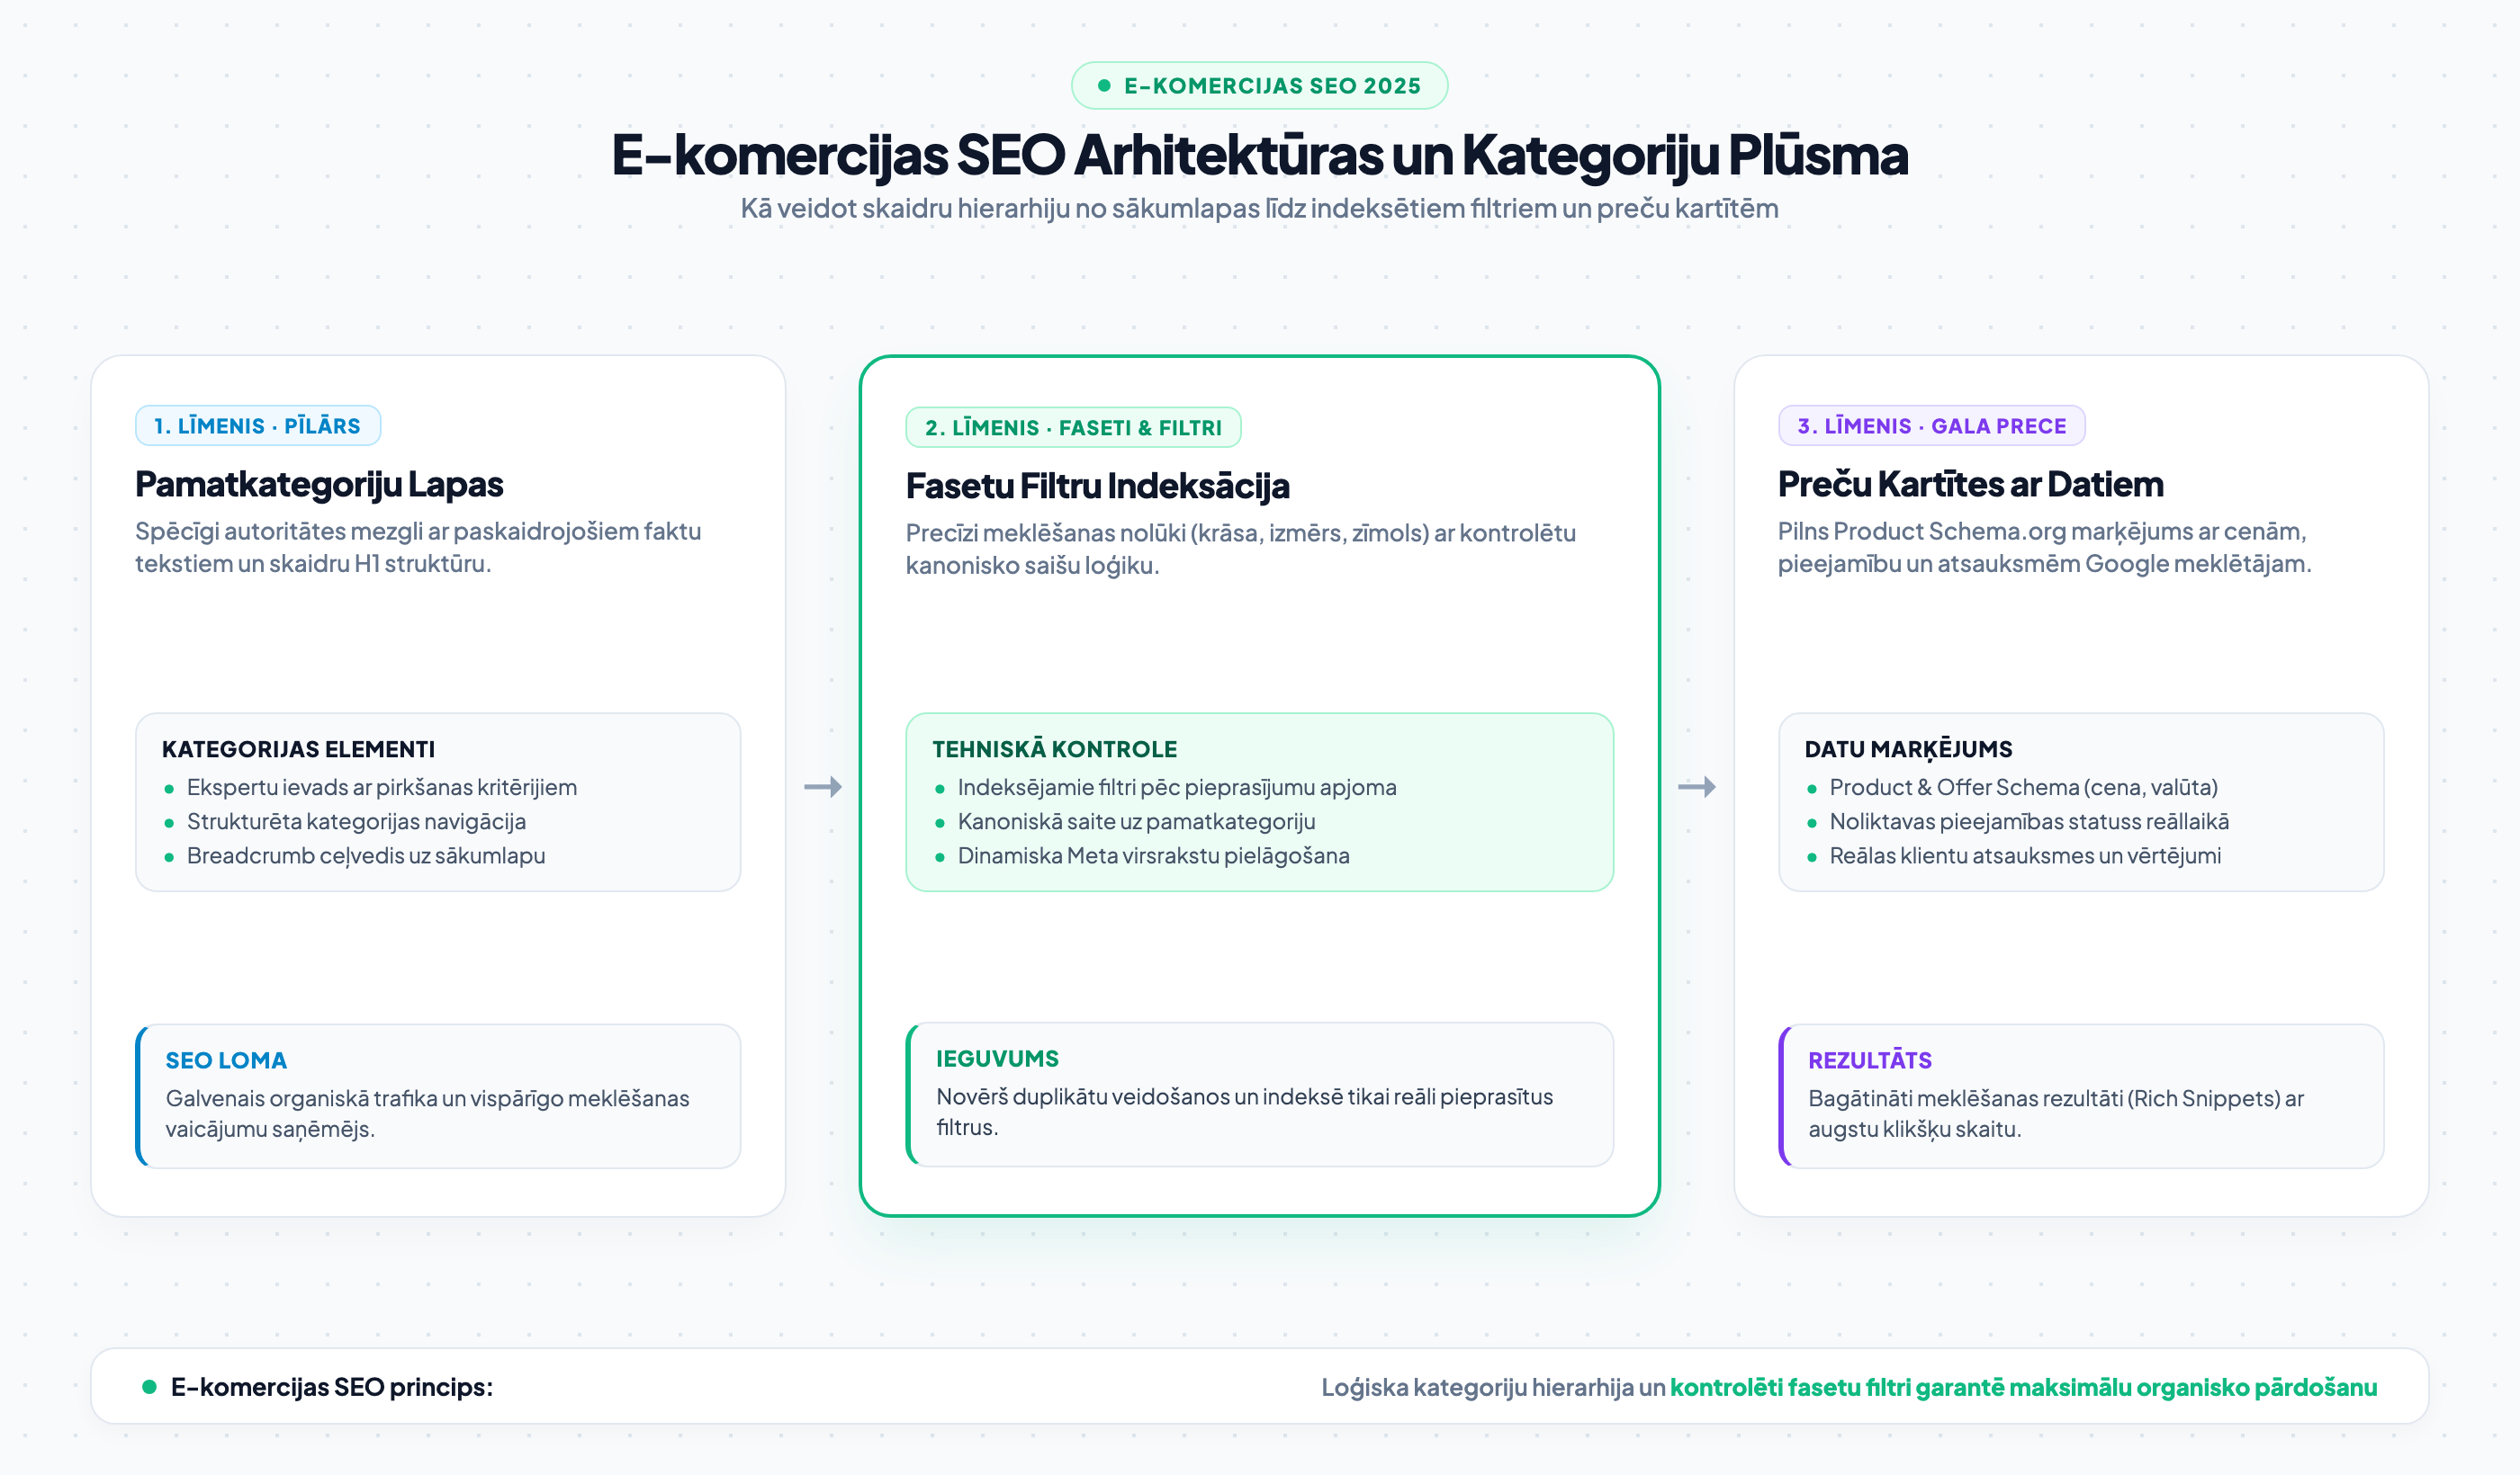Click TEHNISKĀ KONTROLE label
This screenshot has width=2520, height=1475.
tap(1055, 749)
